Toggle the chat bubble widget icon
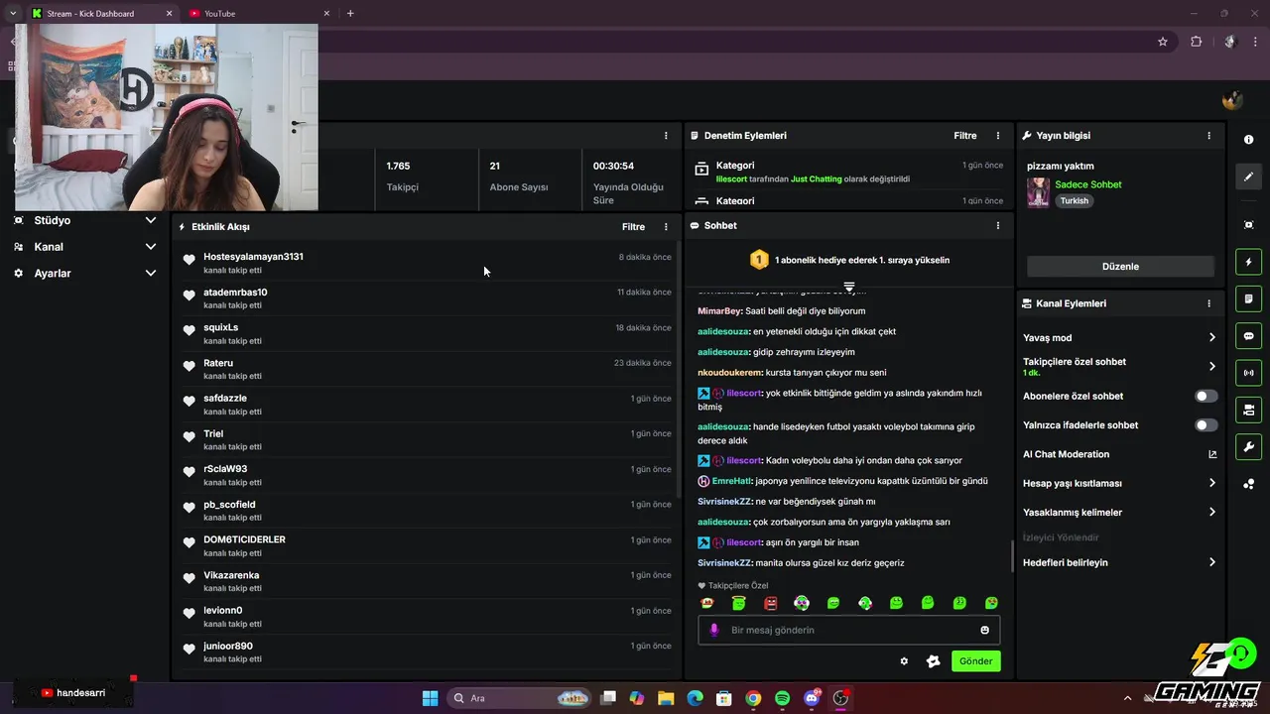The image size is (1270, 714). coord(1248,336)
